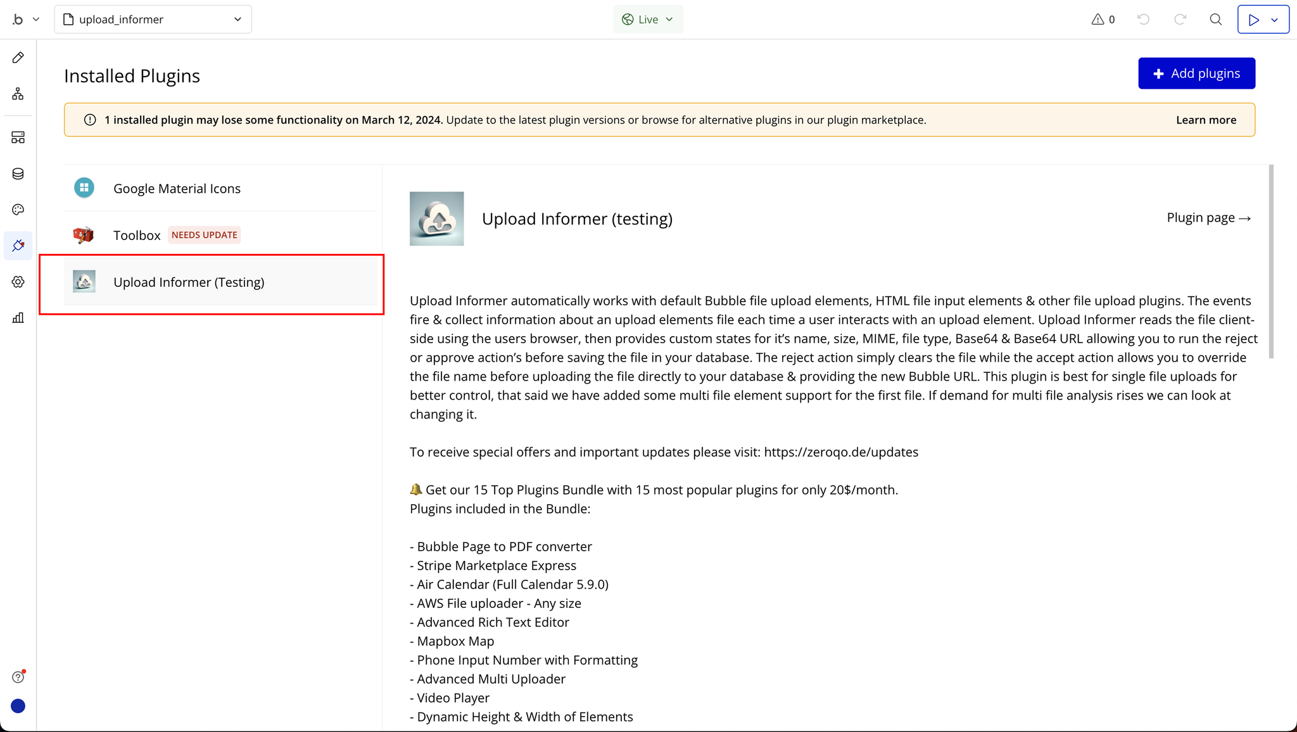
Task: Open the Live version dropdown
Action: coord(648,20)
